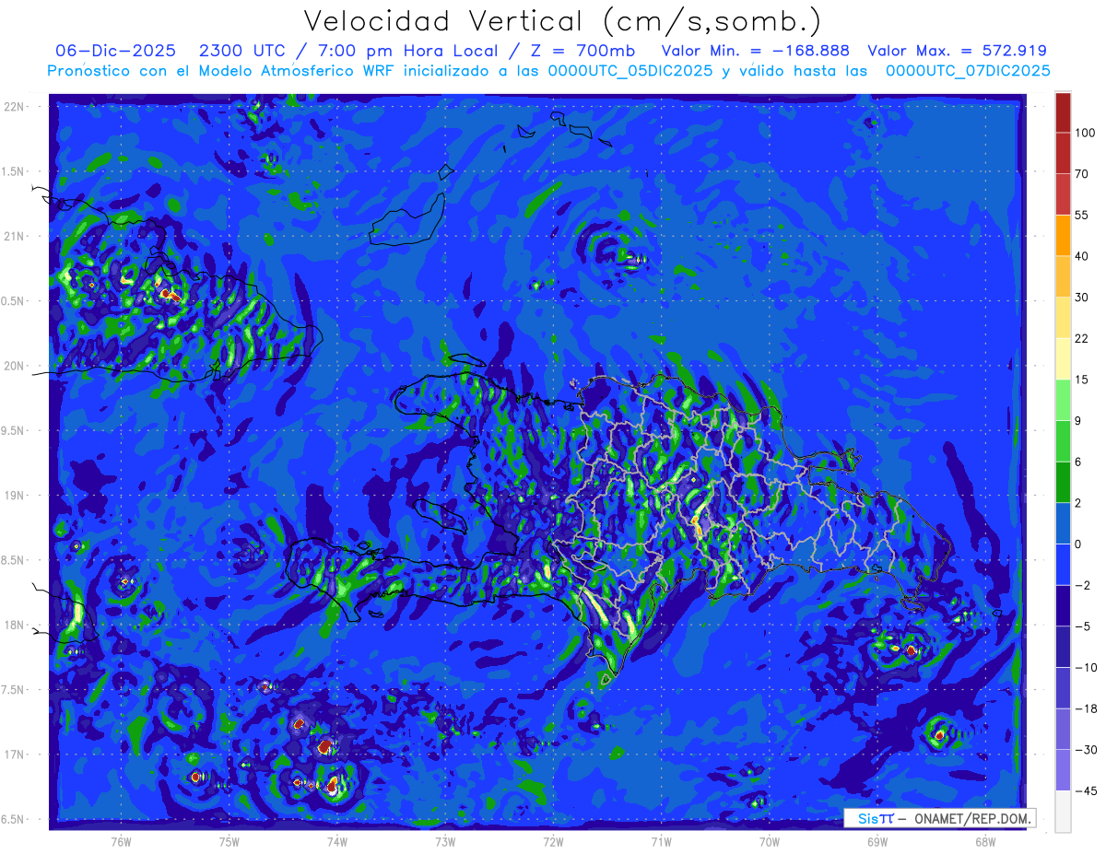Screen dimensions: 1106x854
Task: Click forecast valid-until time "0000UTC_07DIC2025"
Action: point(968,71)
